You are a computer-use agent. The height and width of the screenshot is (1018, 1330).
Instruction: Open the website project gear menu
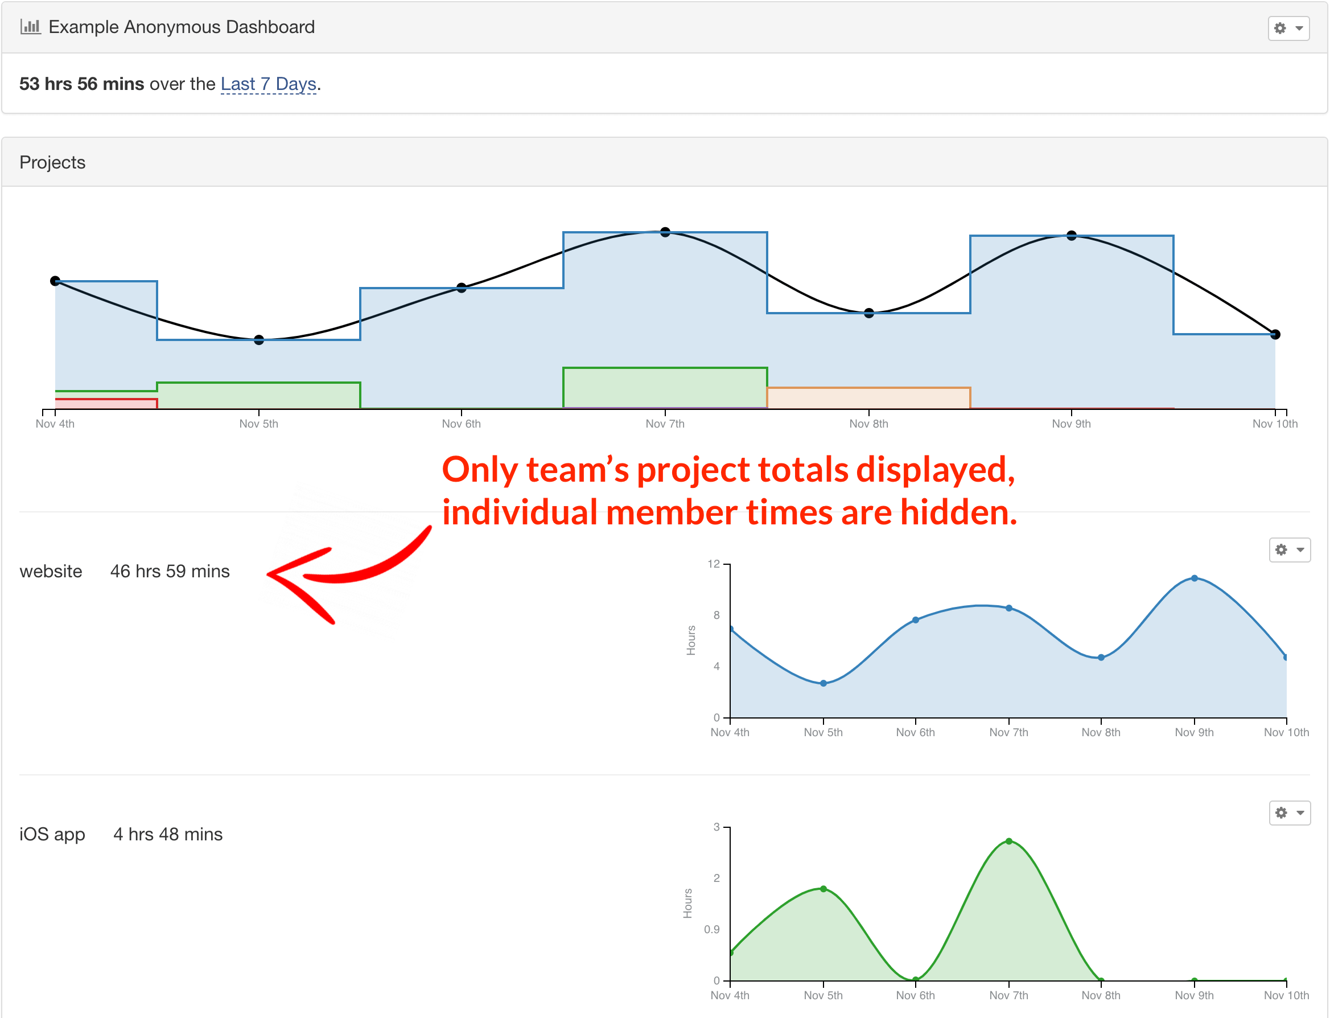[1289, 549]
